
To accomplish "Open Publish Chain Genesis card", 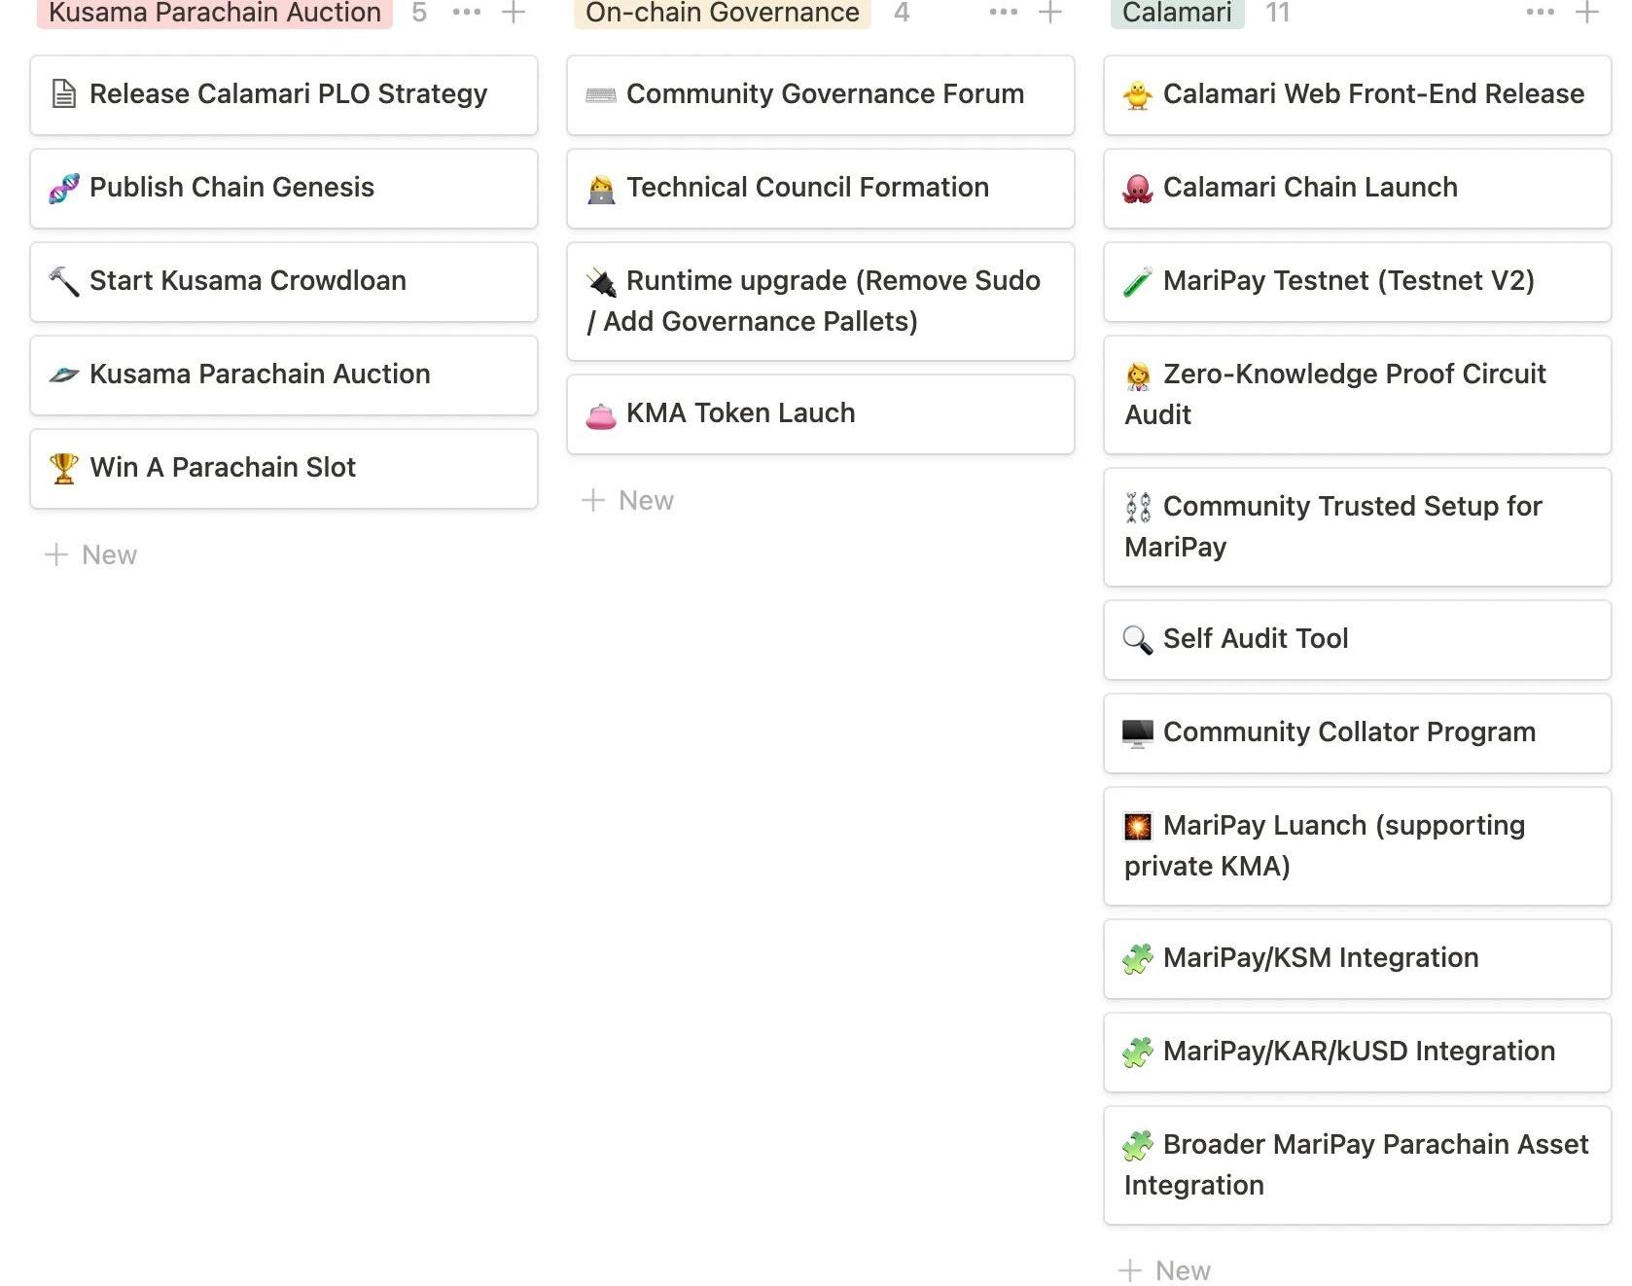I will pyautogui.click(x=284, y=189).
